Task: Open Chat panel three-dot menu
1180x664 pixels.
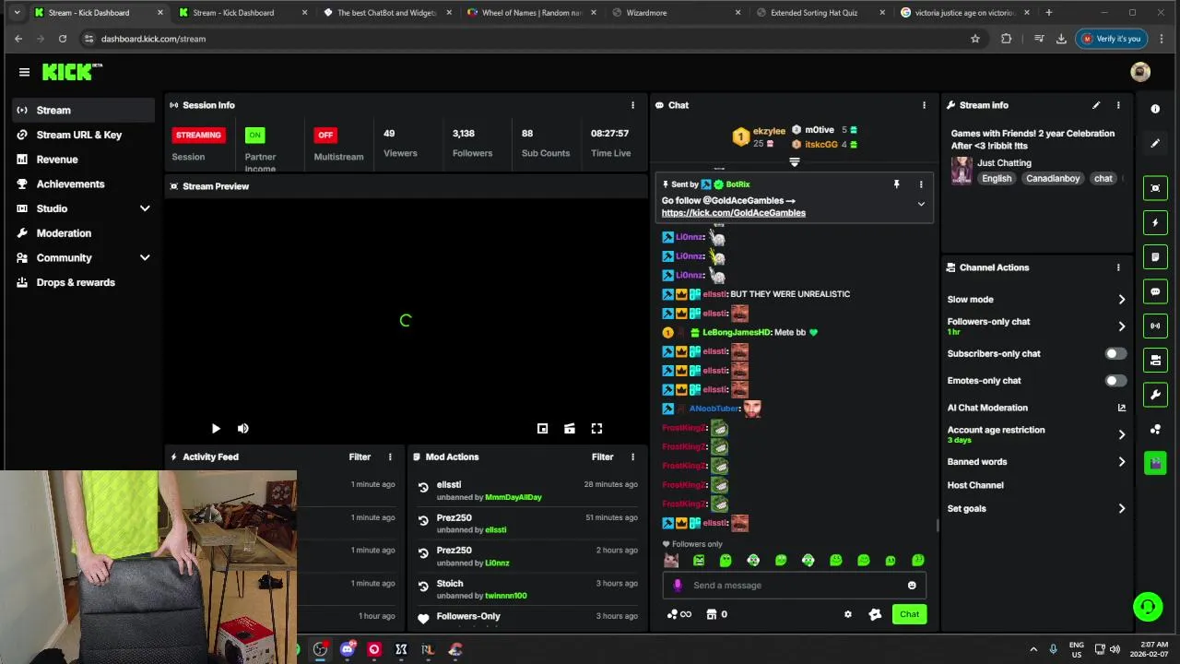Action: 924,105
